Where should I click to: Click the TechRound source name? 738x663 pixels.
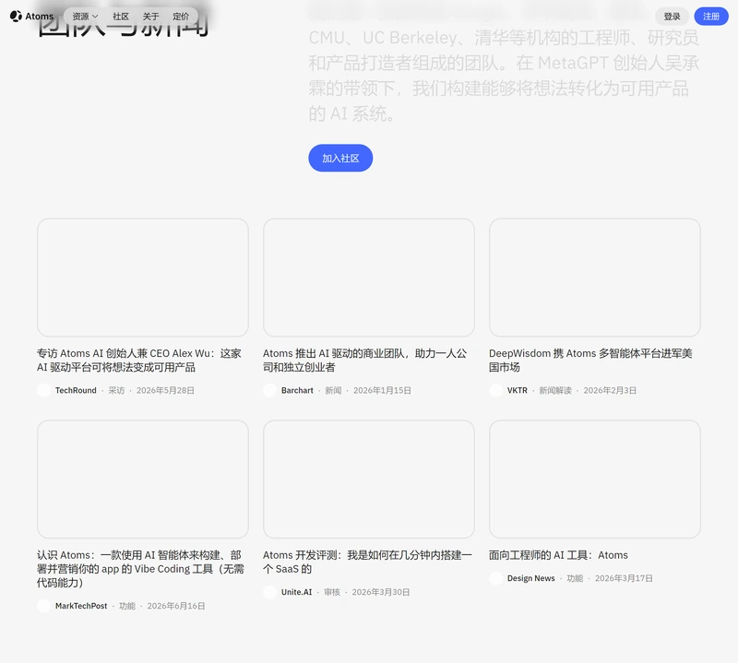coord(76,391)
